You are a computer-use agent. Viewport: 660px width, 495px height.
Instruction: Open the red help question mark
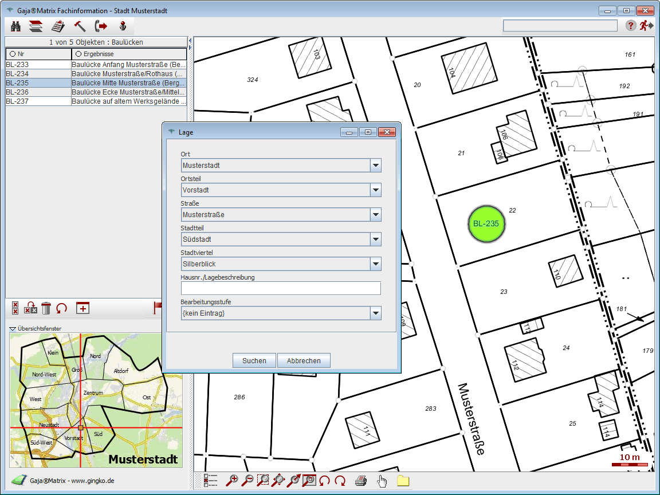click(630, 25)
